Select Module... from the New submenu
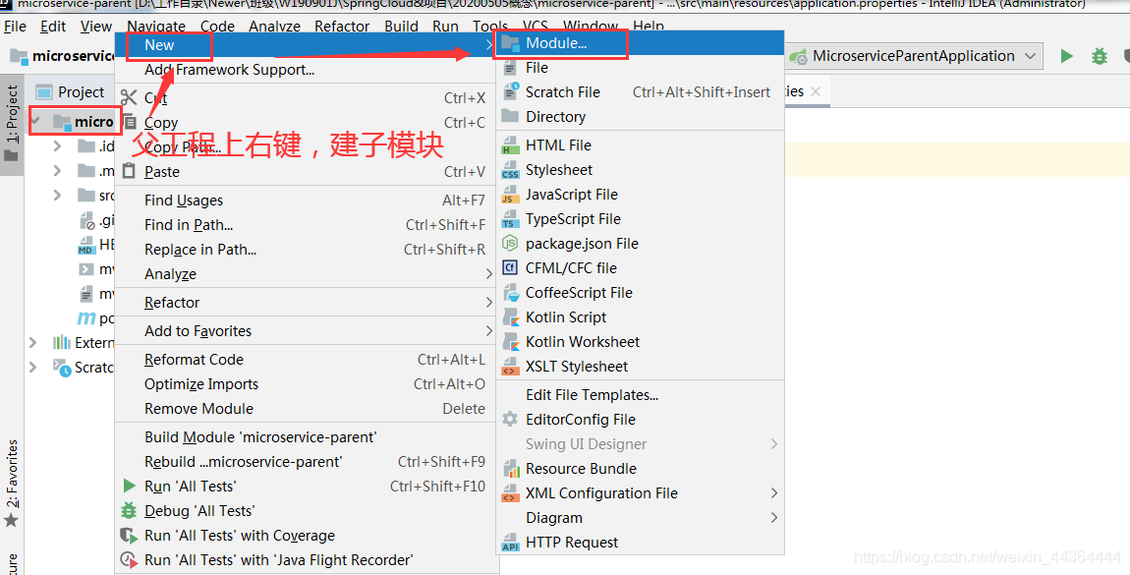 [x=640, y=43]
